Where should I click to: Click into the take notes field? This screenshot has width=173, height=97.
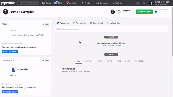(111, 29)
